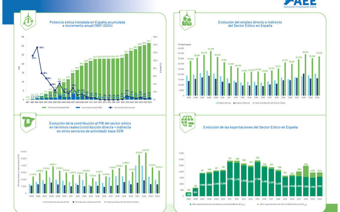Click the AEE Asociación Empresarial Eólica logo

coord(299,4)
